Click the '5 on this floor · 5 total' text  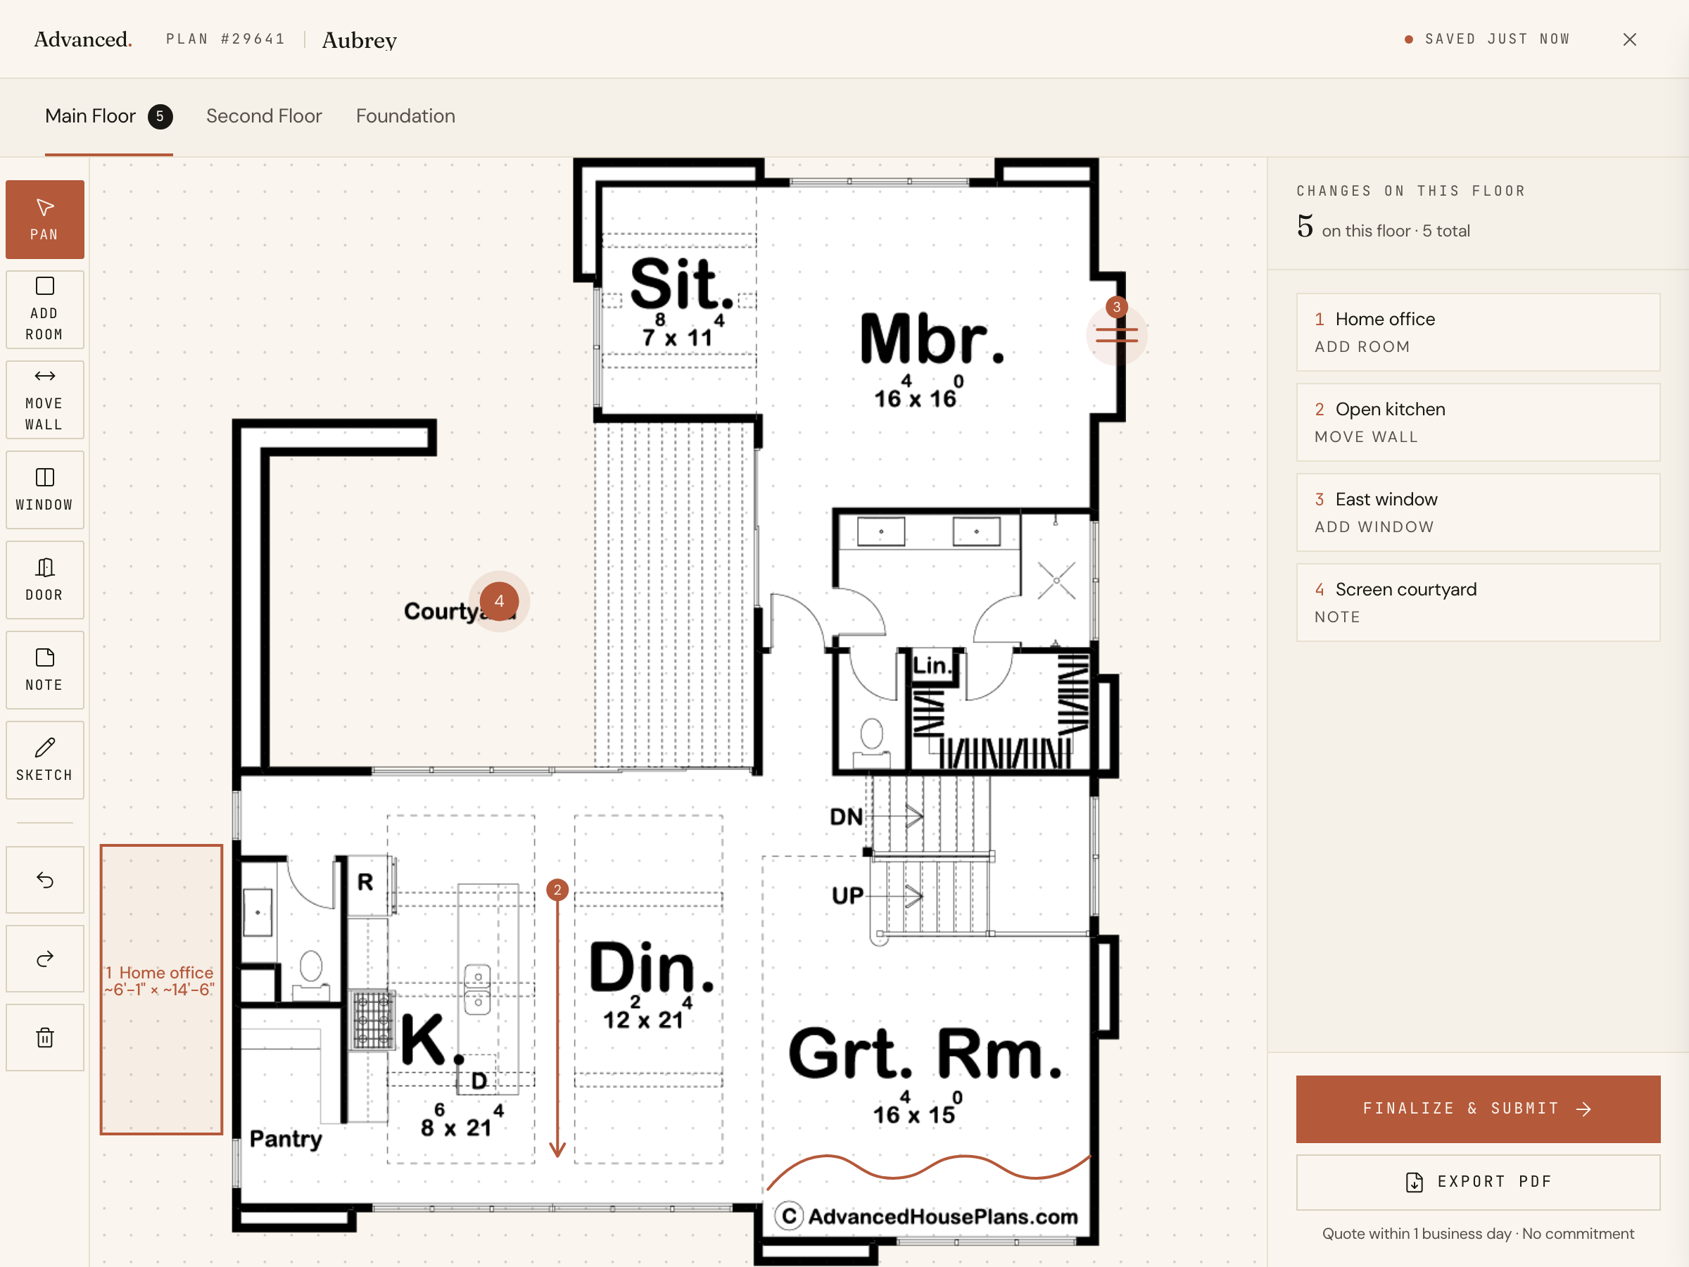(1383, 227)
